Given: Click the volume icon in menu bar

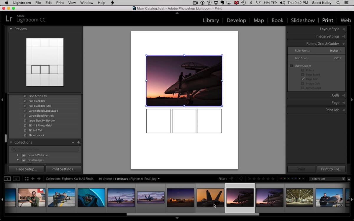Looking at the screenshot, I should pyautogui.click(x=282, y=3).
